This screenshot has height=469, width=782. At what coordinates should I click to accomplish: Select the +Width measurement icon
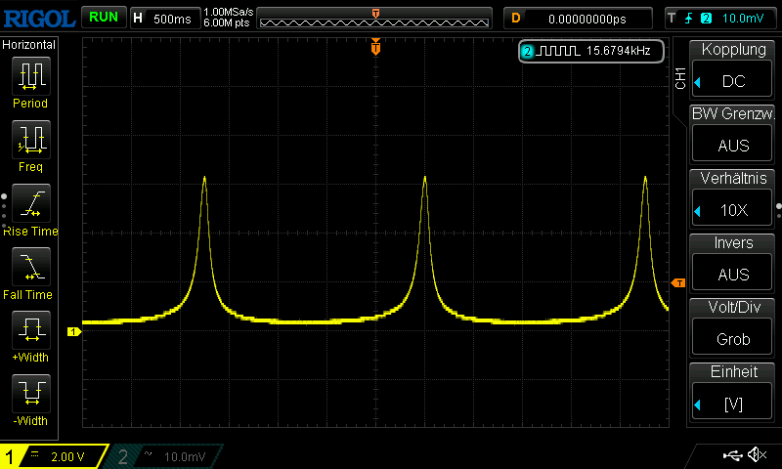30,331
